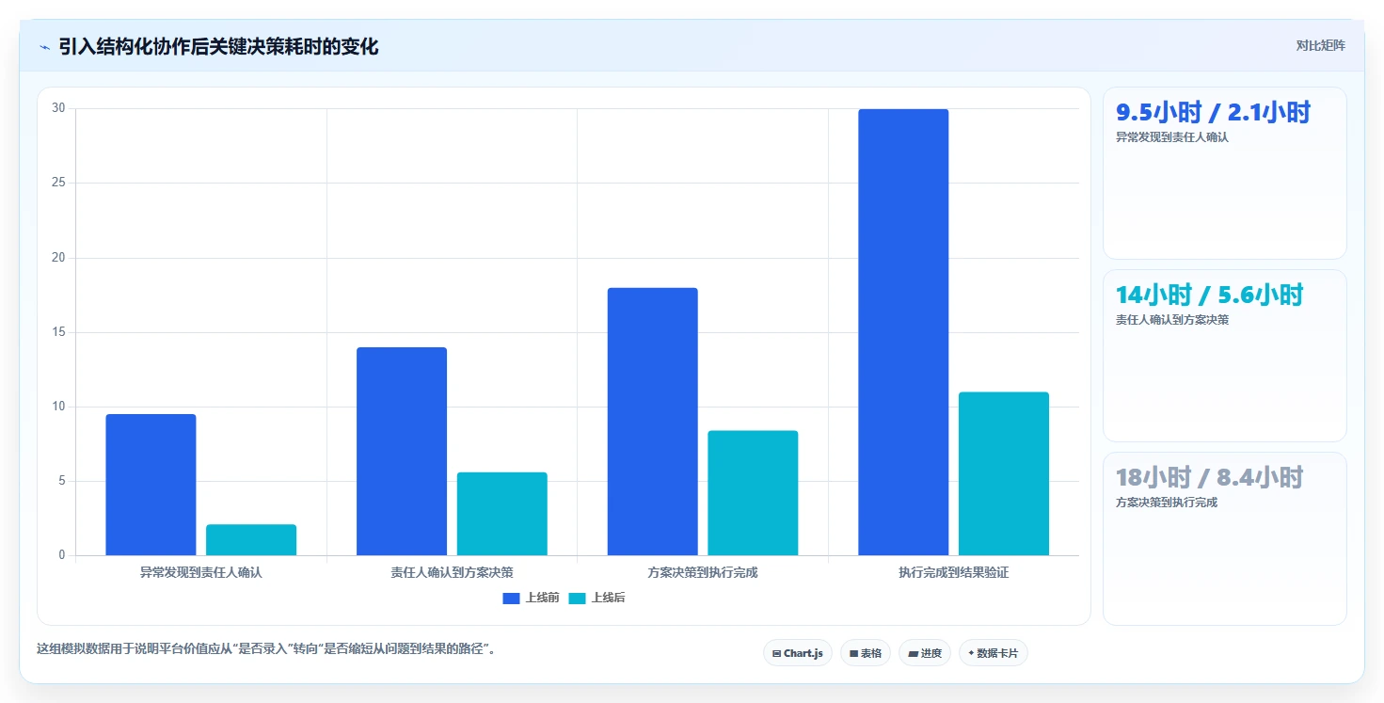Click the card value 18小时 / 8.4小时

tap(1210, 478)
